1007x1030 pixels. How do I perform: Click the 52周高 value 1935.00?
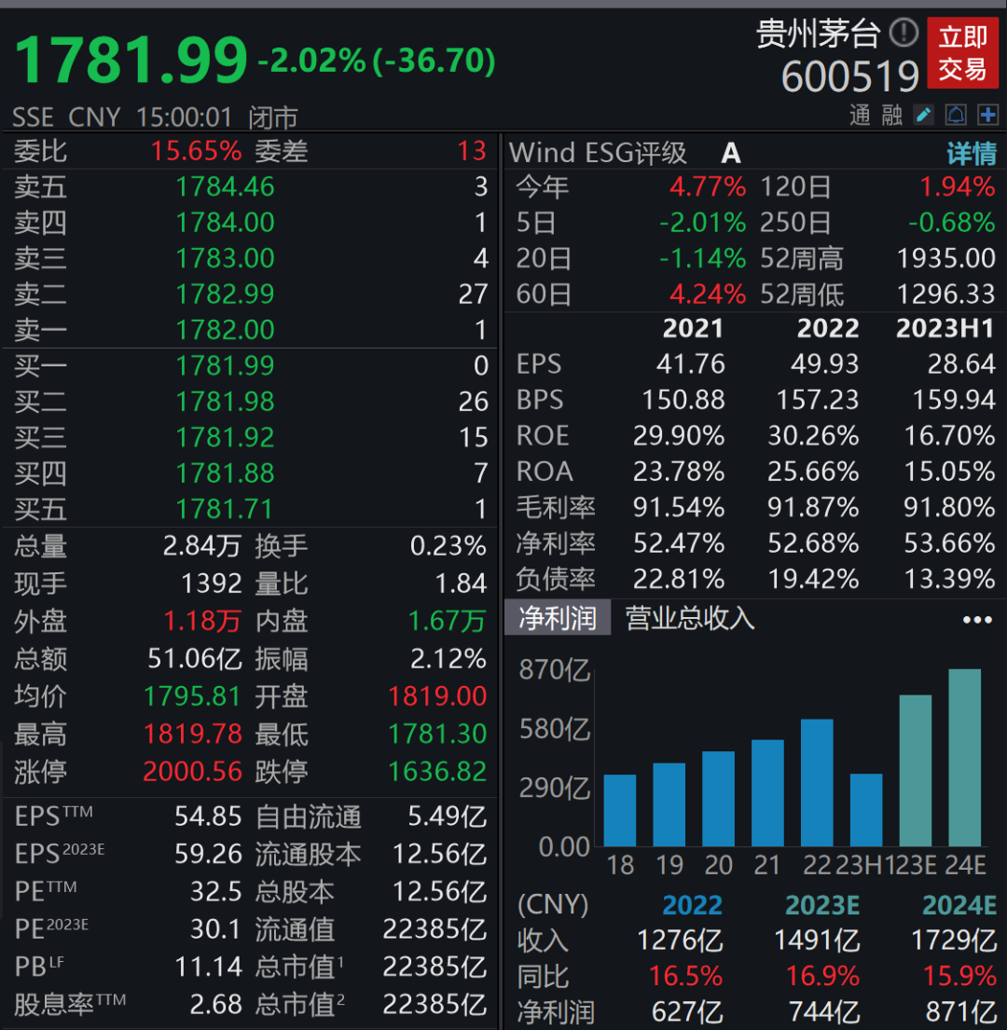tap(946, 258)
